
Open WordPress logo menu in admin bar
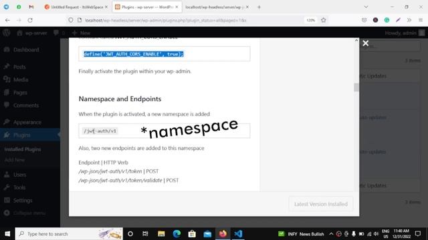(x=7, y=33)
